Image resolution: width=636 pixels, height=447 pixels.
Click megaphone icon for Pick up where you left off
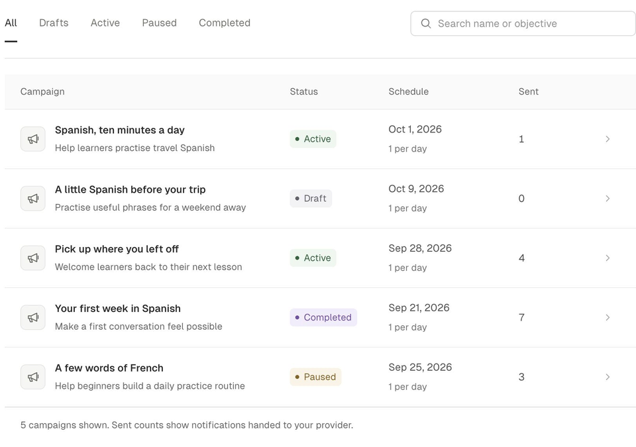pyautogui.click(x=33, y=258)
